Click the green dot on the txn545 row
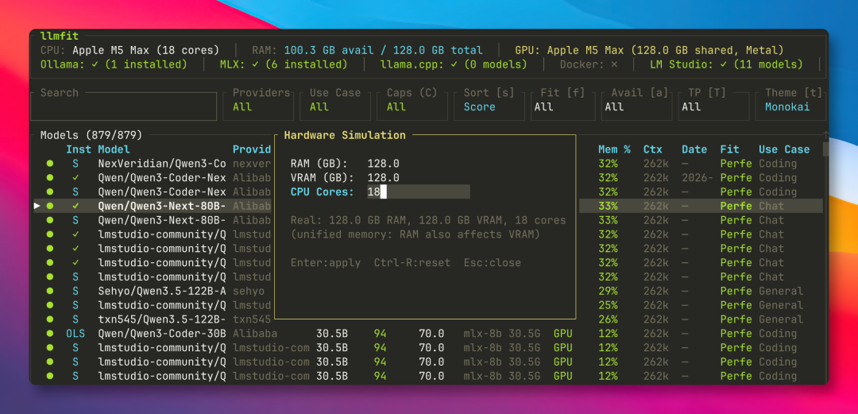858x414 pixels. [x=50, y=319]
